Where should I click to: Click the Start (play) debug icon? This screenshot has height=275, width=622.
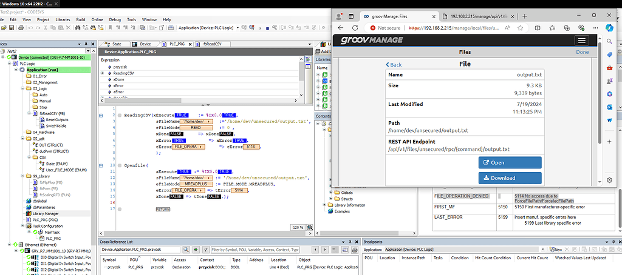(260, 28)
